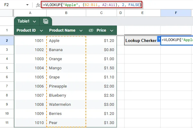Click the cell containing 1007
Image resolution: width=193 pixels, height=128 pixels.
(30, 95)
